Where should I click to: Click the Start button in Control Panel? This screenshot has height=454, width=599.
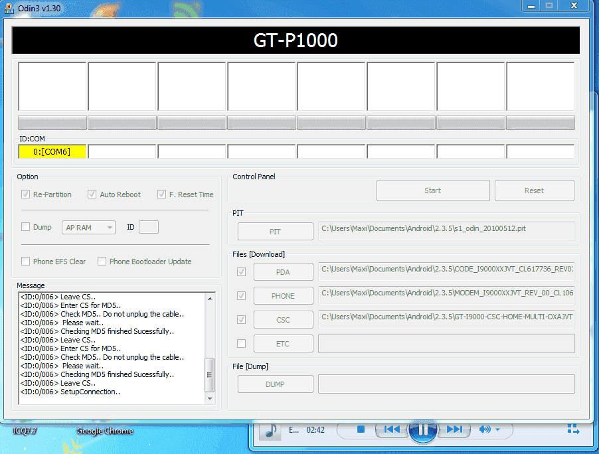433,190
